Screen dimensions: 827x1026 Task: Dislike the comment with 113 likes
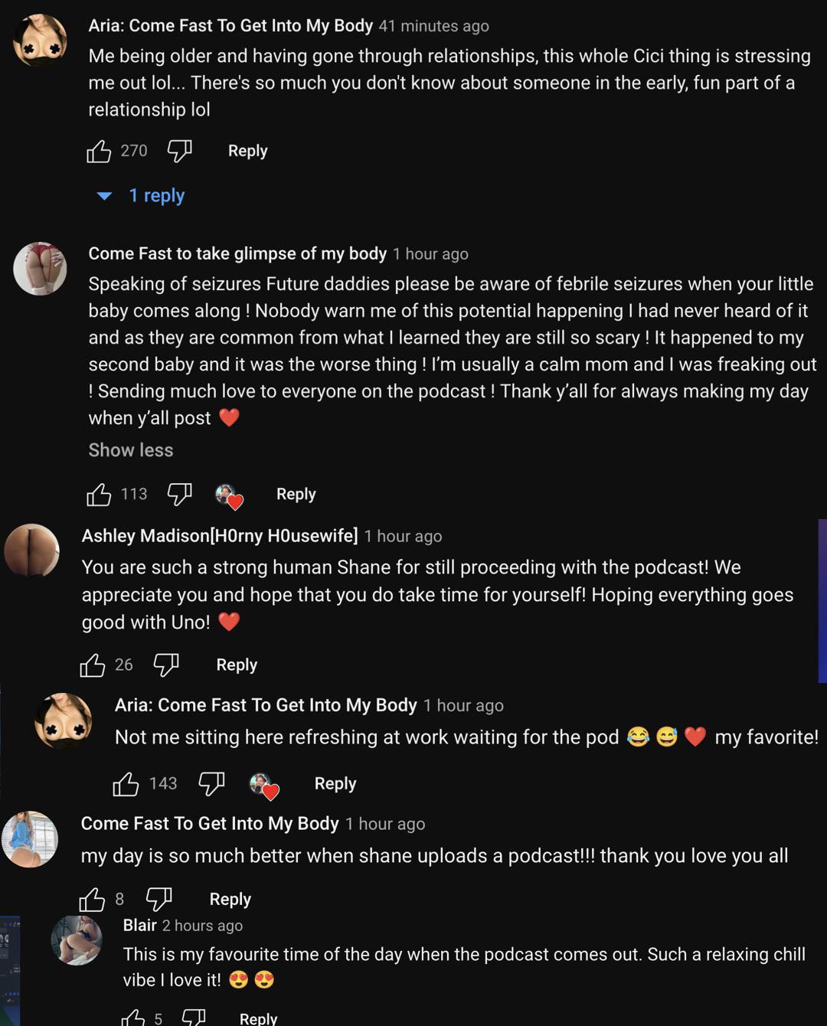pyautogui.click(x=179, y=495)
